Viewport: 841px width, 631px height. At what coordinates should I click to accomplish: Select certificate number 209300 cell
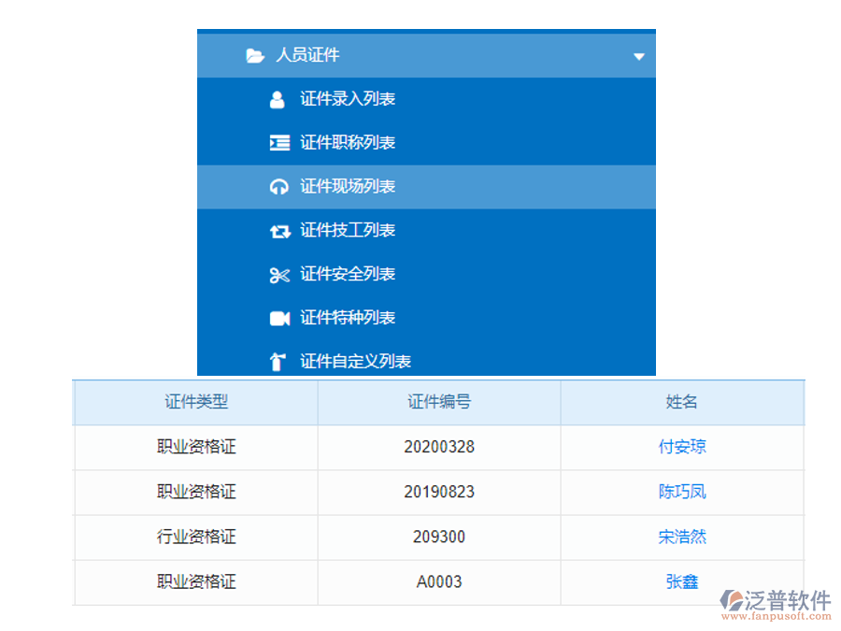[439, 538]
